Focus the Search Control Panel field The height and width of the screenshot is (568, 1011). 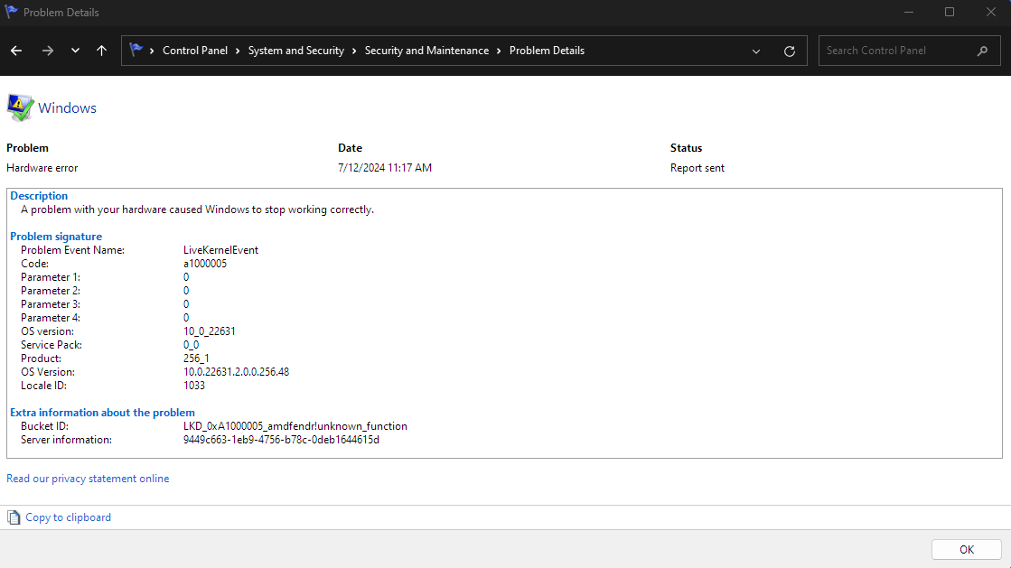pyautogui.click(x=909, y=51)
